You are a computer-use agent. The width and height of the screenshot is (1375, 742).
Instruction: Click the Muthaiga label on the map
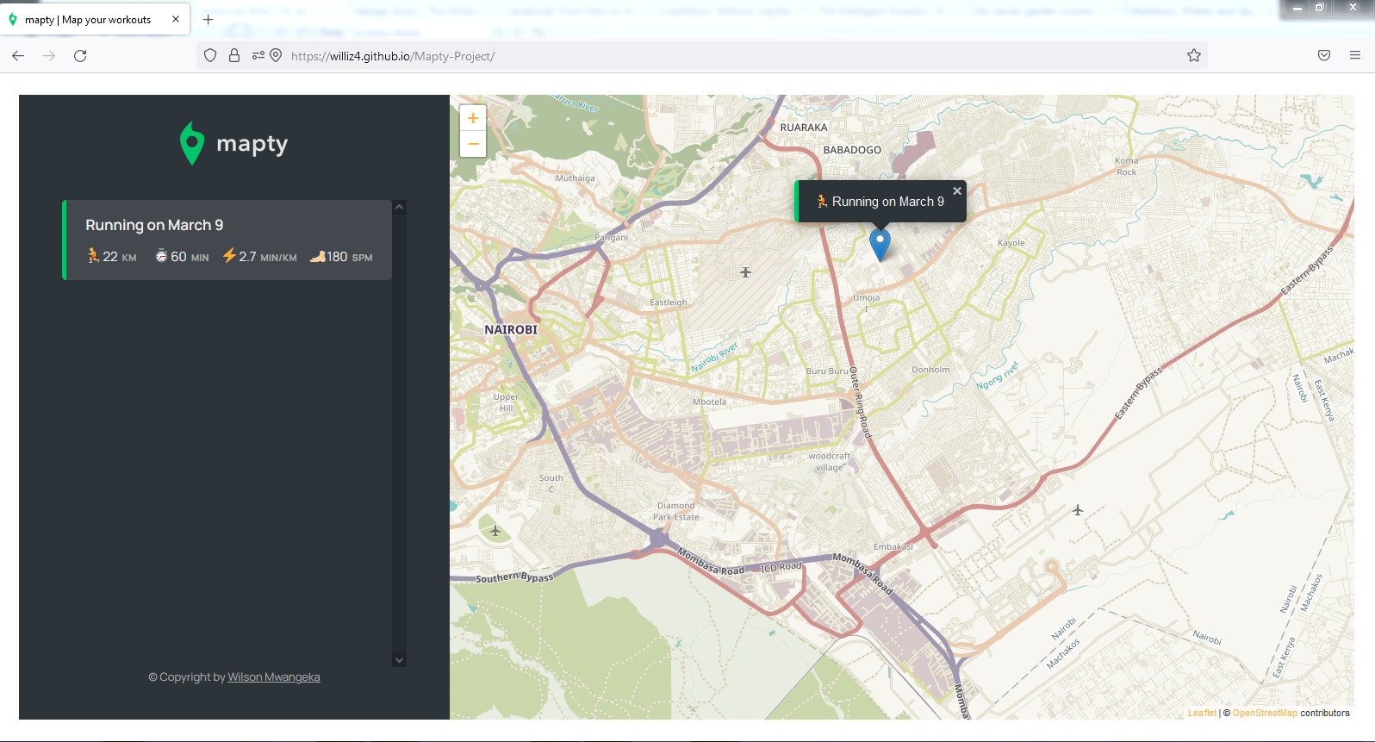(576, 178)
